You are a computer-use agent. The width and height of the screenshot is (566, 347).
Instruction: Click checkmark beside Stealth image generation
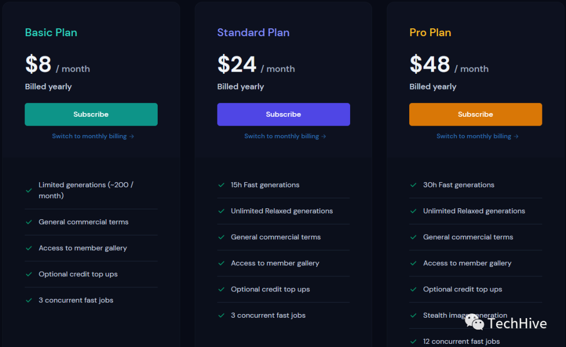tap(413, 316)
